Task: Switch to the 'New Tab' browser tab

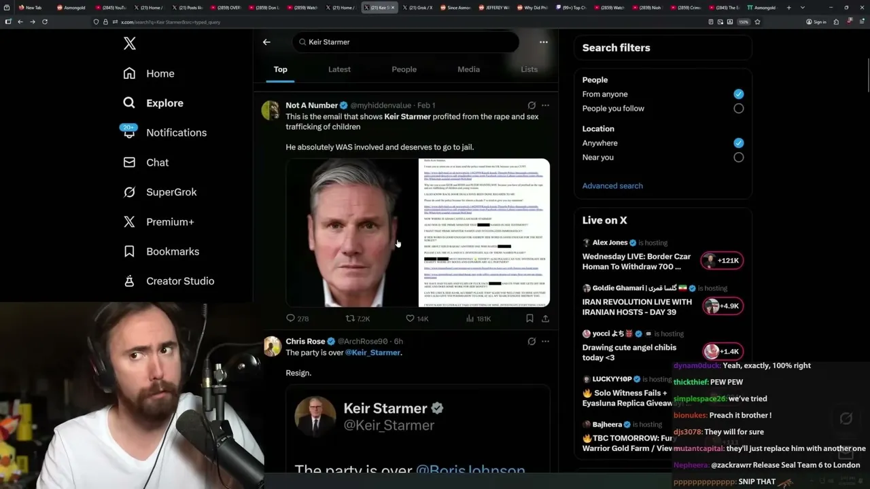Action: click(x=30, y=7)
